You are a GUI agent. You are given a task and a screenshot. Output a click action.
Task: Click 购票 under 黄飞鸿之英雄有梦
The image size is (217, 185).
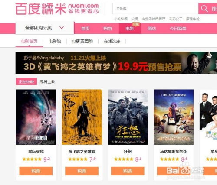tap(82, 171)
